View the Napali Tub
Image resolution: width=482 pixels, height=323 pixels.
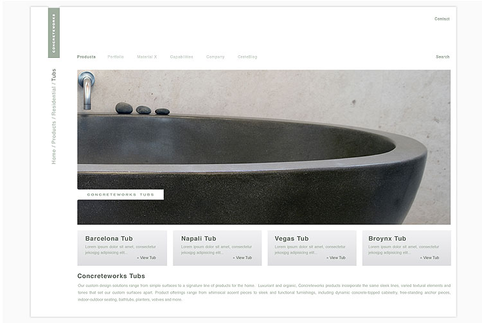click(x=242, y=258)
